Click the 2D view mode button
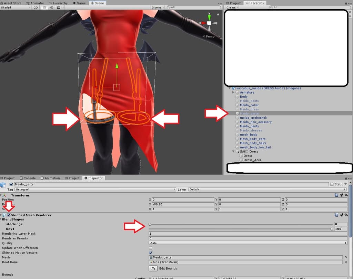This screenshot has width=353, height=279. pos(36,7)
